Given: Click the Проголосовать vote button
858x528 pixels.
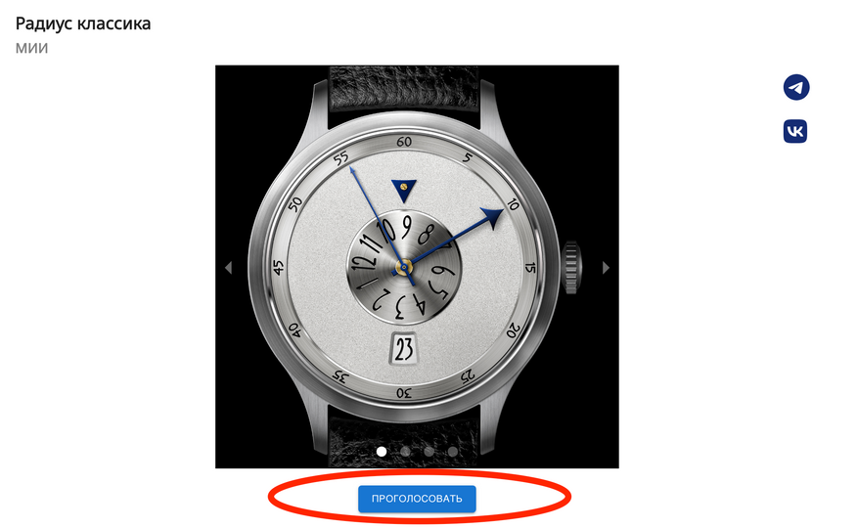Looking at the screenshot, I should click(417, 499).
